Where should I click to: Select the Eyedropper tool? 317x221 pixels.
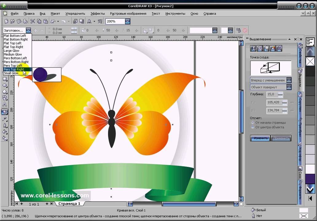click(5, 118)
